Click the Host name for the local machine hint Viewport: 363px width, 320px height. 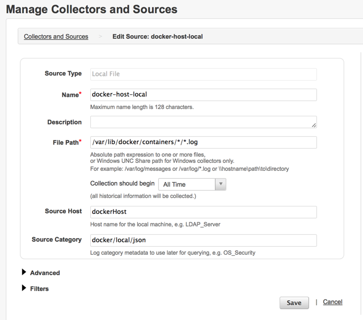coord(155,224)
